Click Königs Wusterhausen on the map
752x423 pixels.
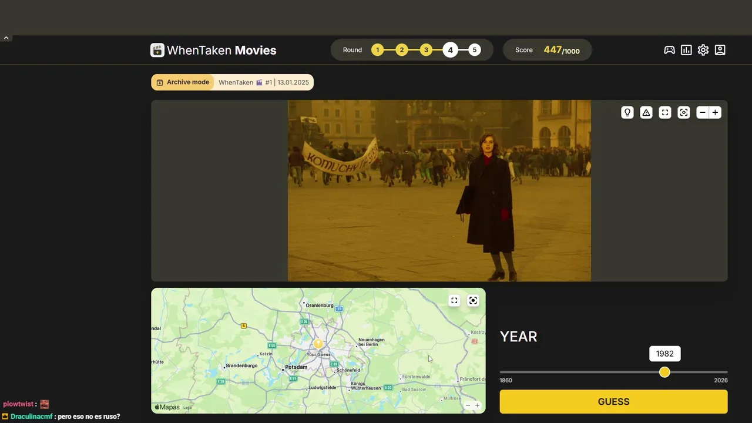[x=366, y=386]
